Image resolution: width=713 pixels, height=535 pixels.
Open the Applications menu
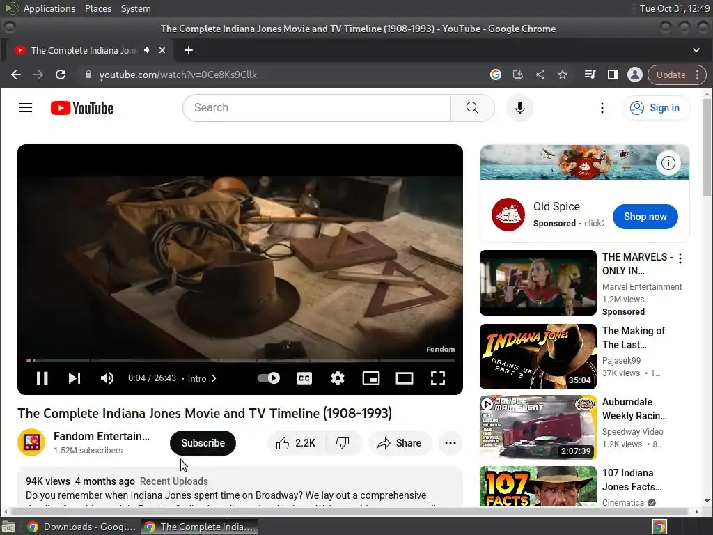click(x=49, y=8)
